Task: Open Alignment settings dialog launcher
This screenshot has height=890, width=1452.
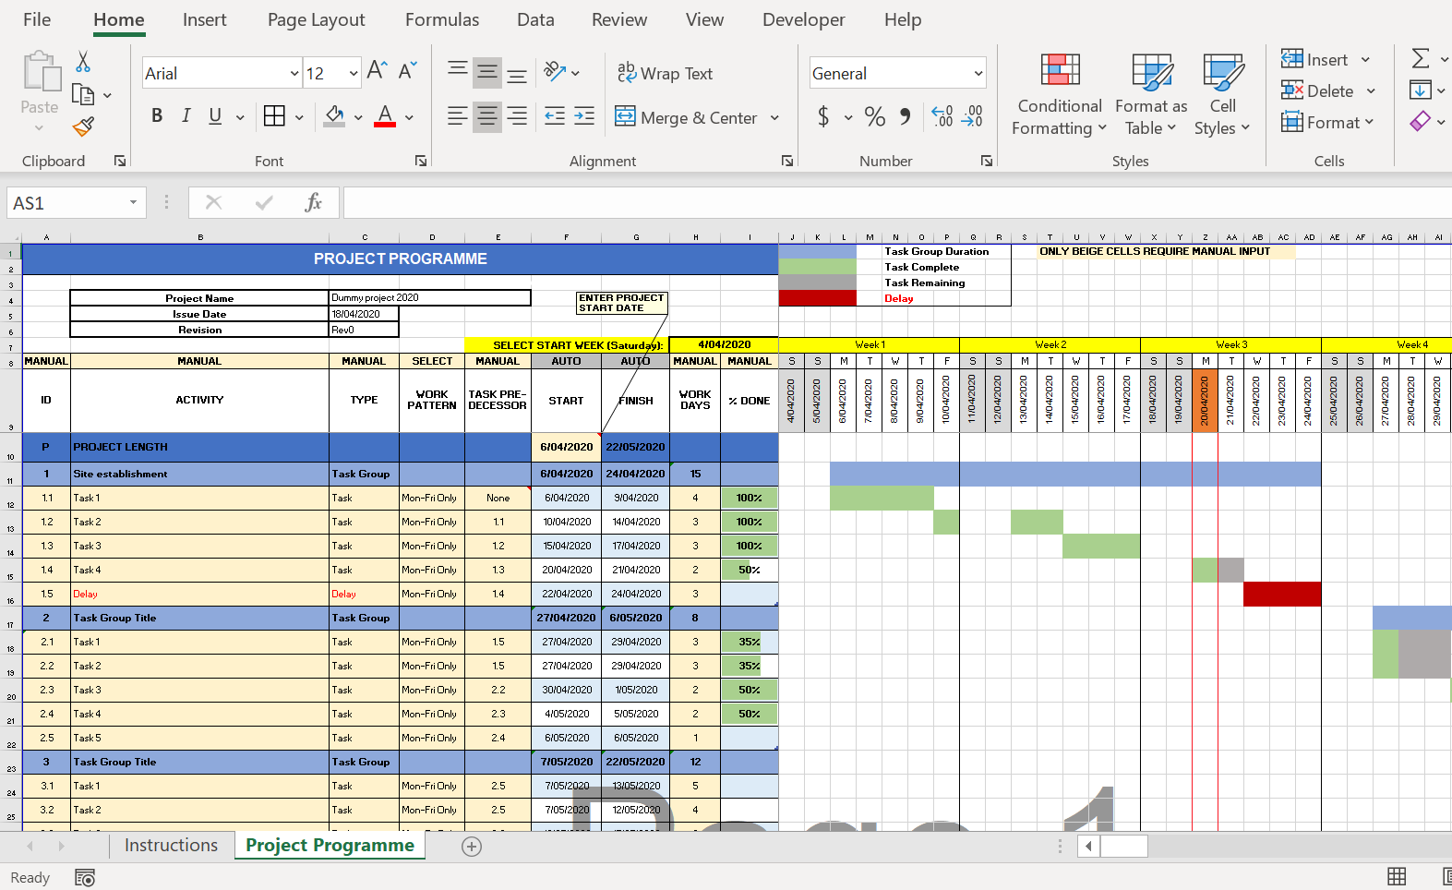Action: click(x=787, y=161)
